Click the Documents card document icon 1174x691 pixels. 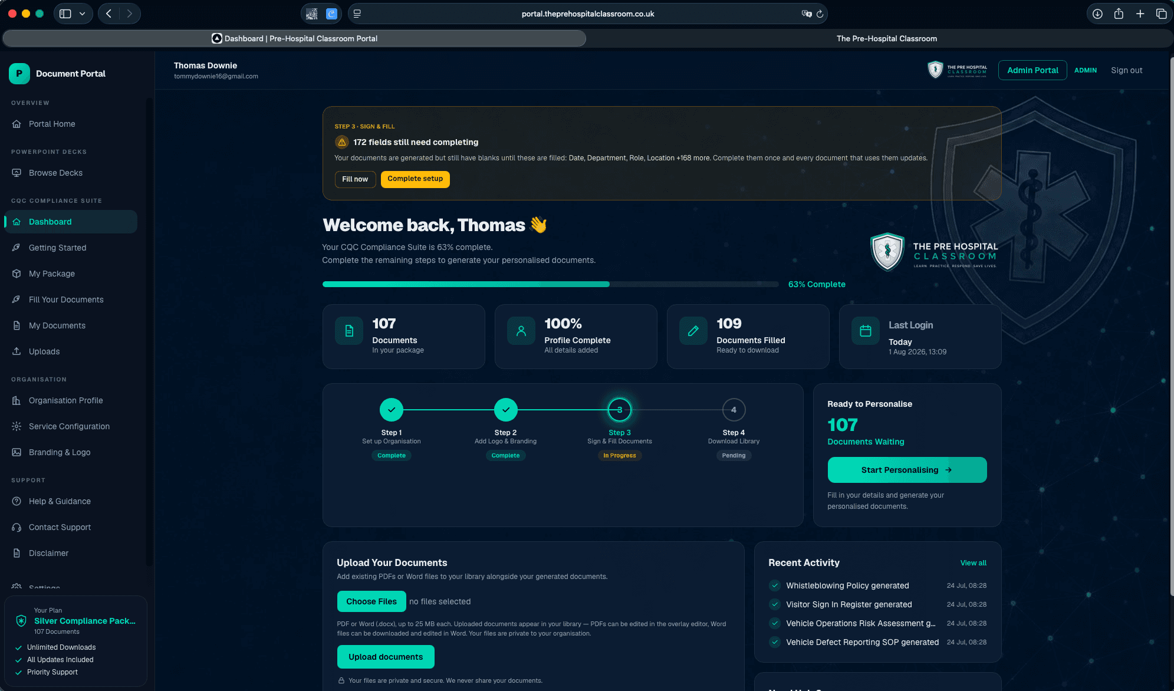point(349,331)
